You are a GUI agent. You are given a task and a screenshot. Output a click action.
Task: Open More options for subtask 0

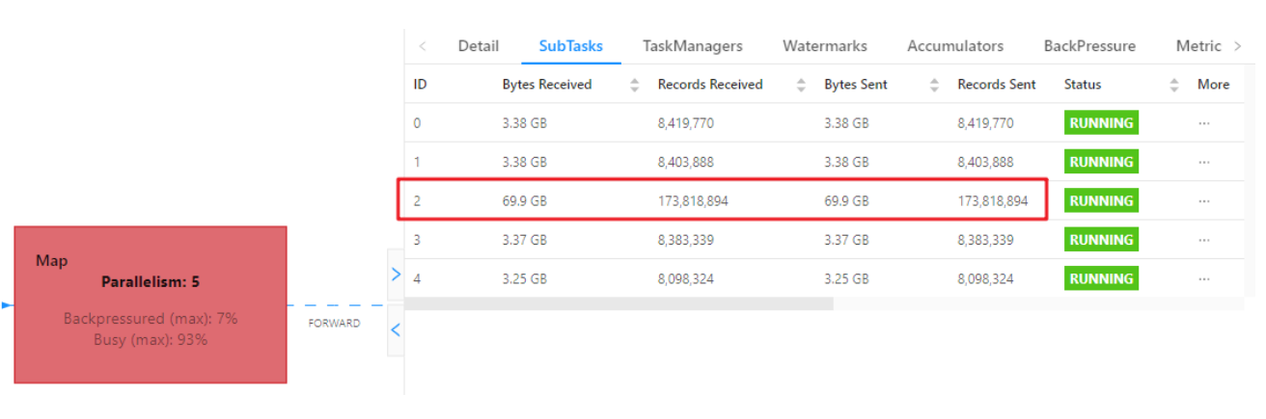click(1203, 123)
